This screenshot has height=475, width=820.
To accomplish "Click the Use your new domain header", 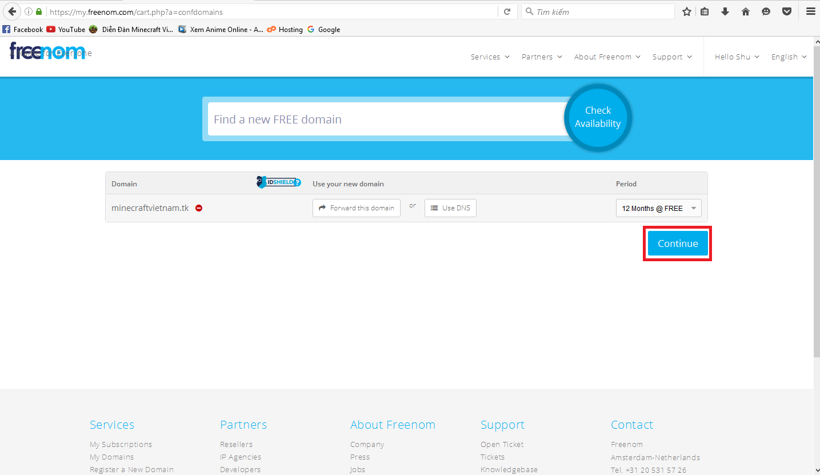I will (348, 183).
